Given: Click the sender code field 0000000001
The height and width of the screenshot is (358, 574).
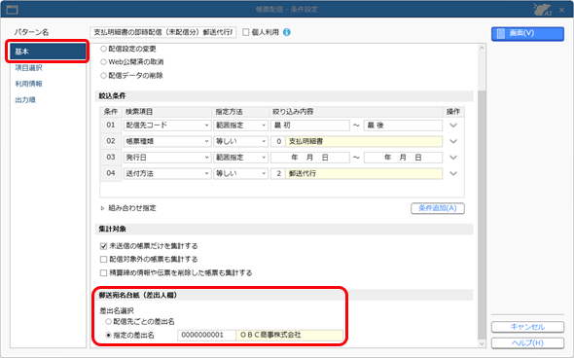Looking at the screenshot, I should [x=207, y=335].
